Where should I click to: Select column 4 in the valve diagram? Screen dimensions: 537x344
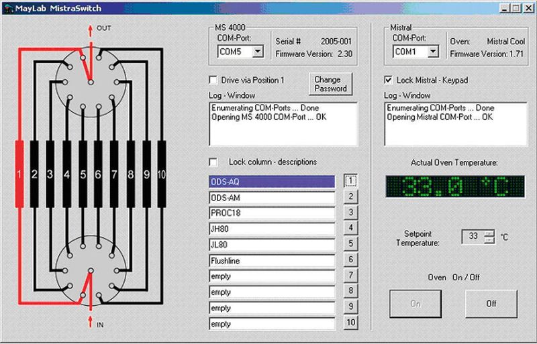click(66, 174)
